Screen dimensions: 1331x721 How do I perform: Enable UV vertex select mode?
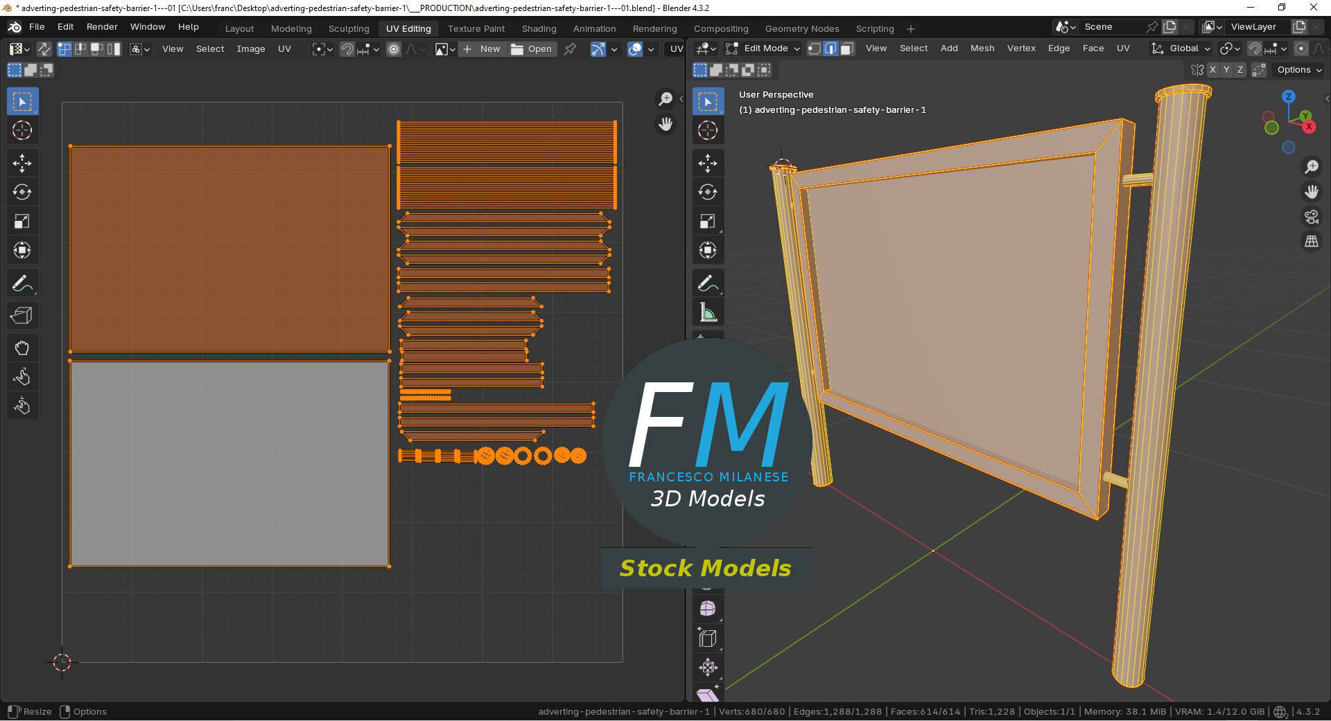point(64,49)
